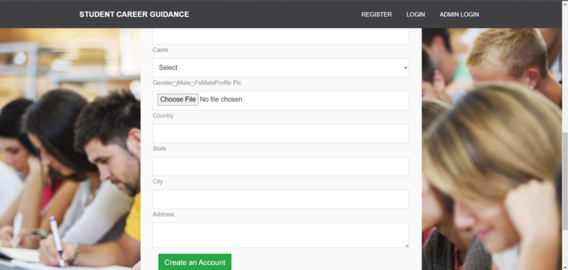The width and height of the screenshot is (568, 270).
Task: Open the ADMIN LOGIN page
Action: pyautogui.click(x=459, y=15)
